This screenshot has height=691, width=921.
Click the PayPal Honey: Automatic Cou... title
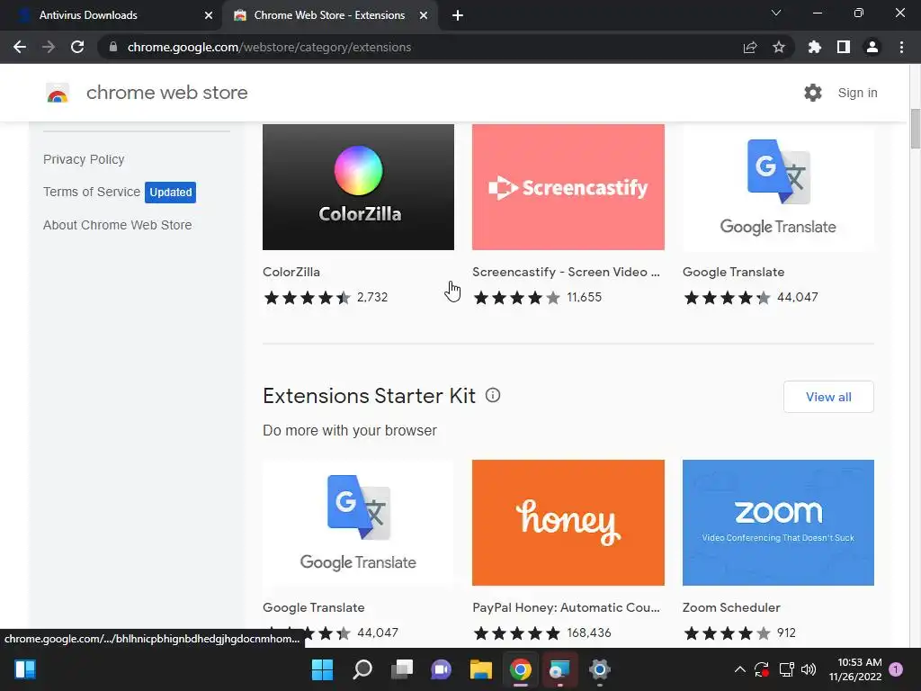coord(567,607)
